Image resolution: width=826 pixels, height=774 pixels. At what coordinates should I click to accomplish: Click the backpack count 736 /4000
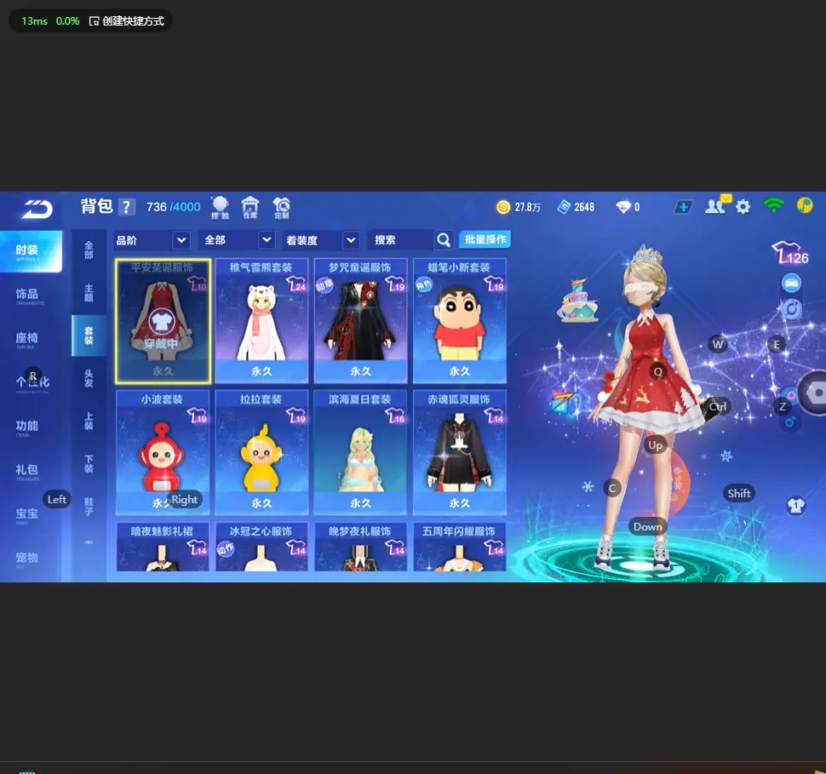pos(174,207)
